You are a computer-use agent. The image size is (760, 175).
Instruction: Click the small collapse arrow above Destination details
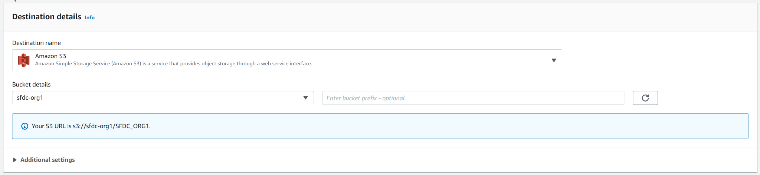point(15,1)
